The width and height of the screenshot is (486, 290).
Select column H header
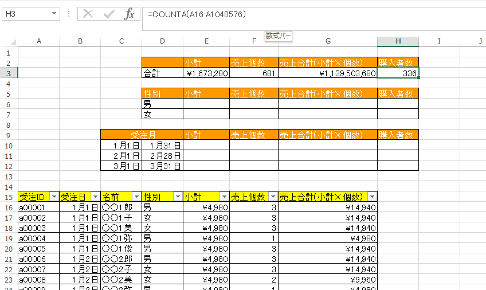point(398,41)
